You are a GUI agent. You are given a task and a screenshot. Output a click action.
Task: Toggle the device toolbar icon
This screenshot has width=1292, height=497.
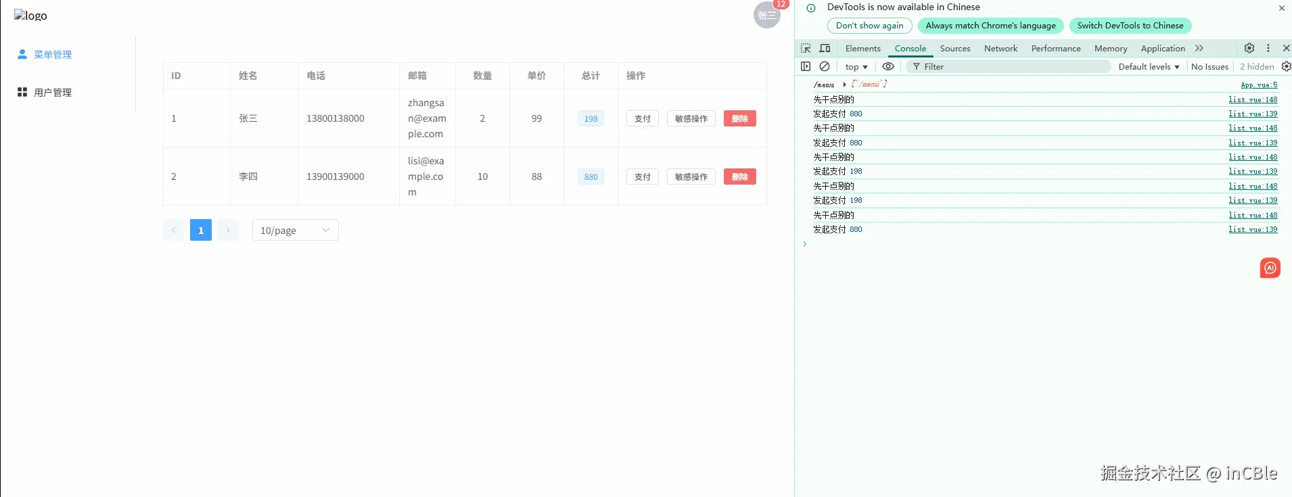point(825,48)
